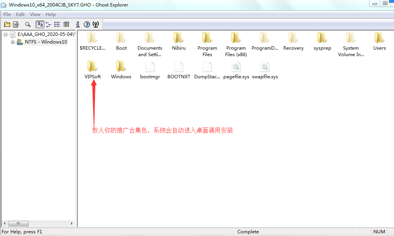Select the swapfile.sys file

[265, 70]
